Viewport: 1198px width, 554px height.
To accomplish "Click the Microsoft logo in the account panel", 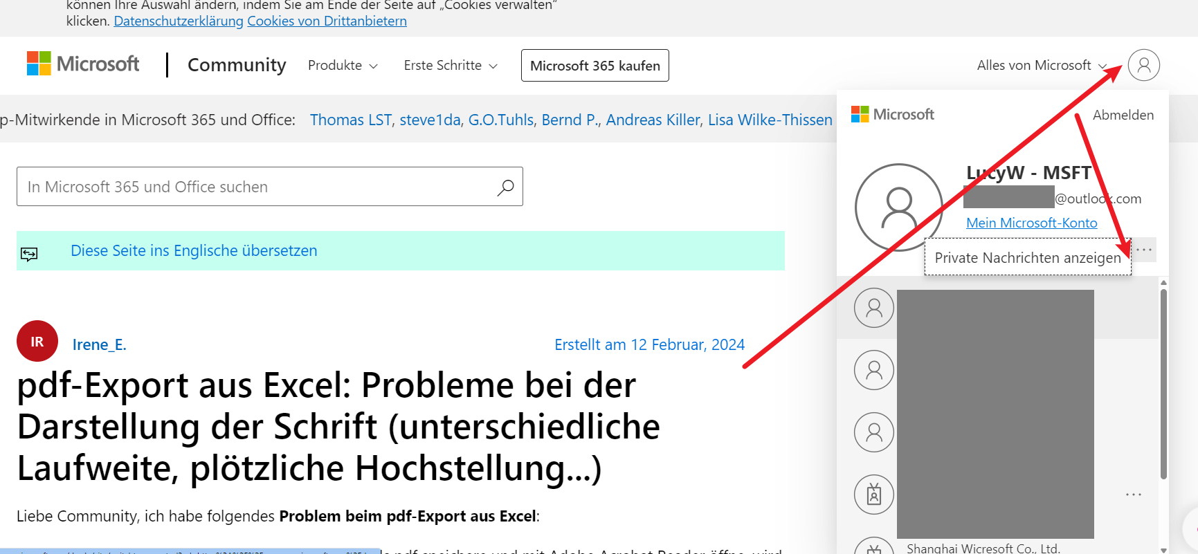I will click(892, 114).
